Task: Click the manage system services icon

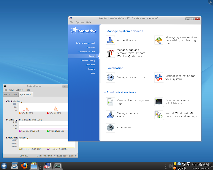Action: pyautogui.click(x=159, y=41)
